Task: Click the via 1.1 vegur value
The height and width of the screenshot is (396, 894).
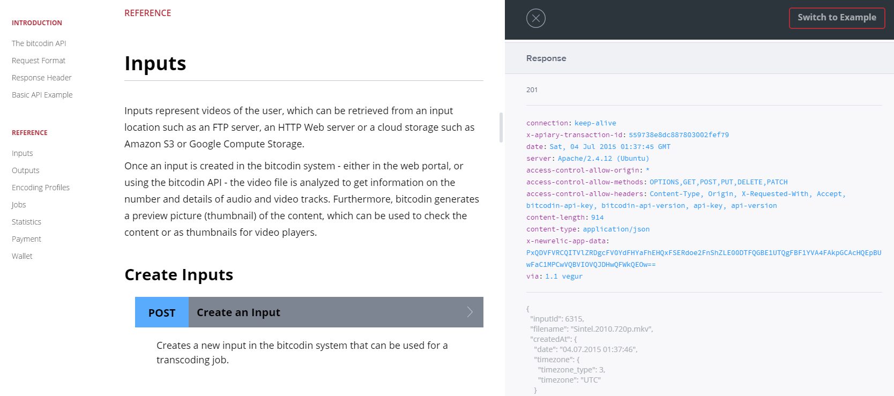Action: tap(564, 277)
